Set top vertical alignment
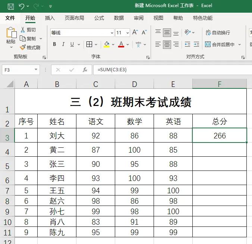 [158, 31]
